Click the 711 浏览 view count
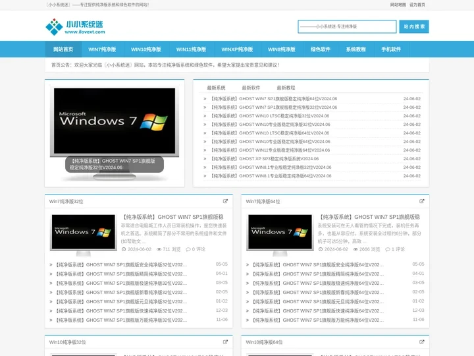This screenshot has width=474, height=356. 169,249
